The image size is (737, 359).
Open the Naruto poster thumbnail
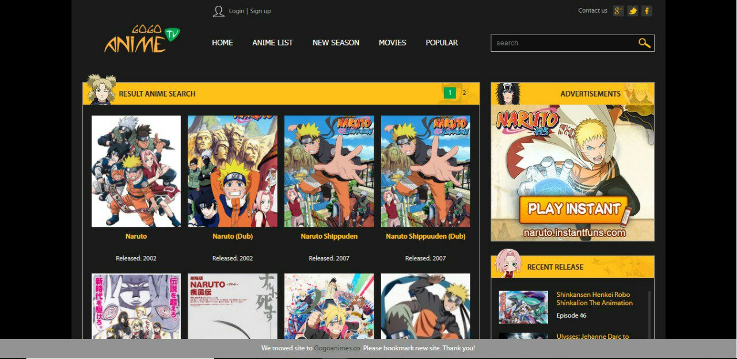136,171
